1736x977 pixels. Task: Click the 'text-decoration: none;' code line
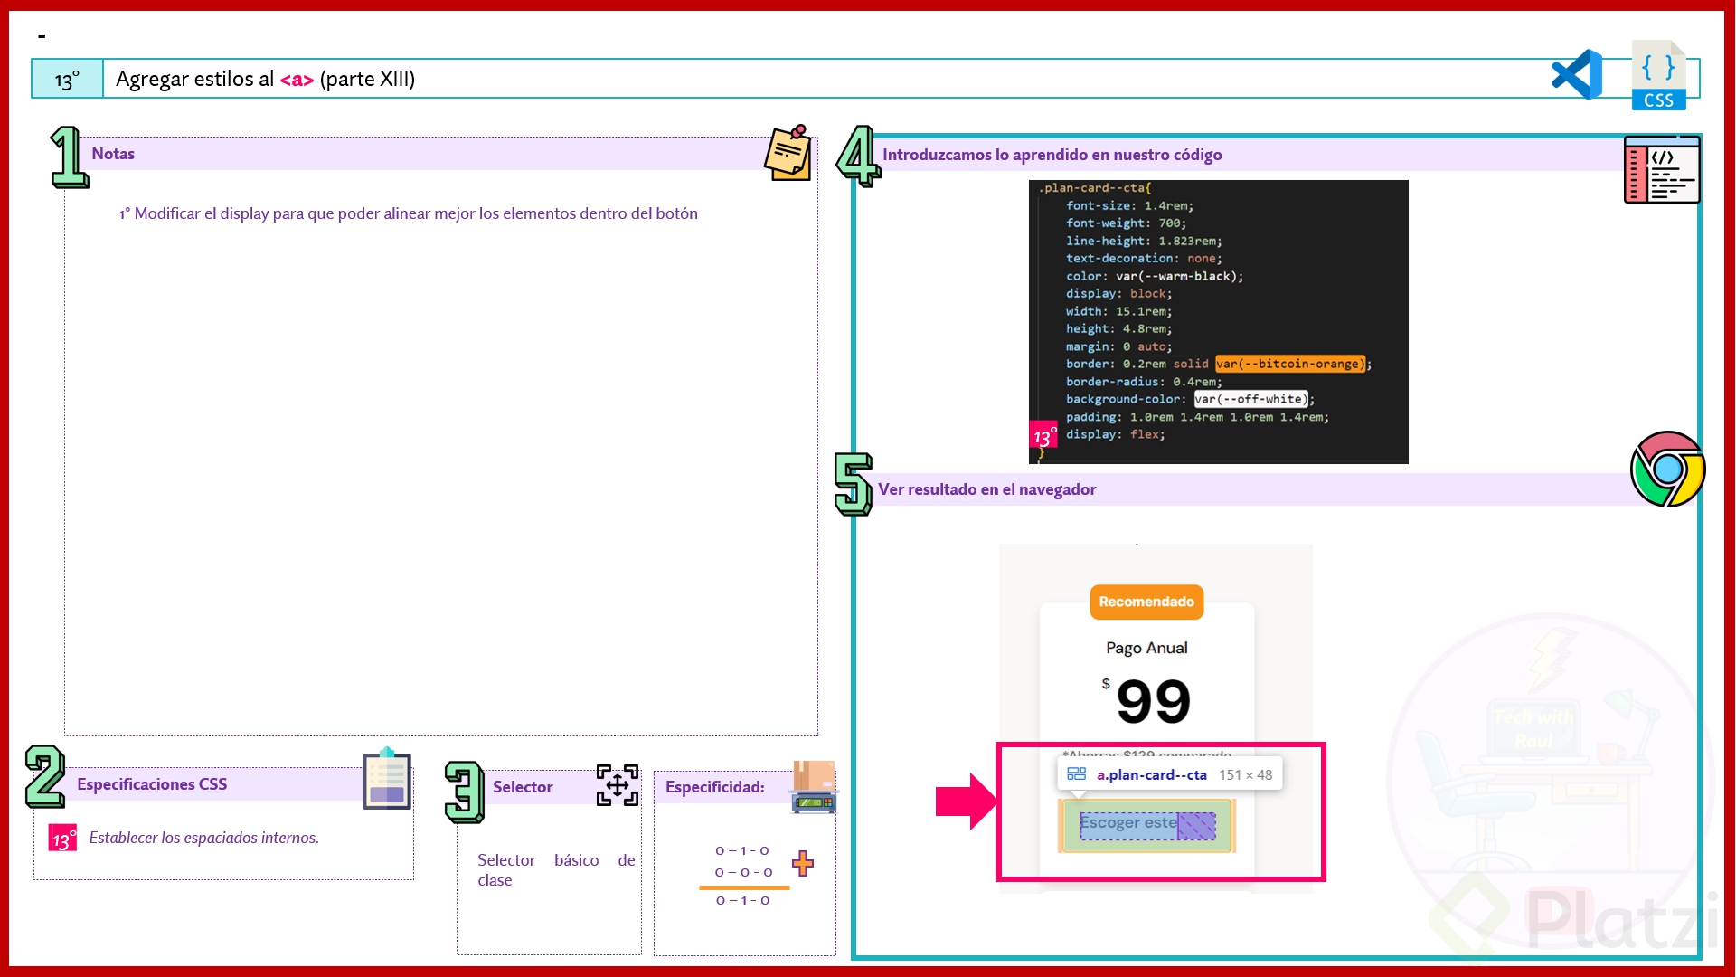1144,258
